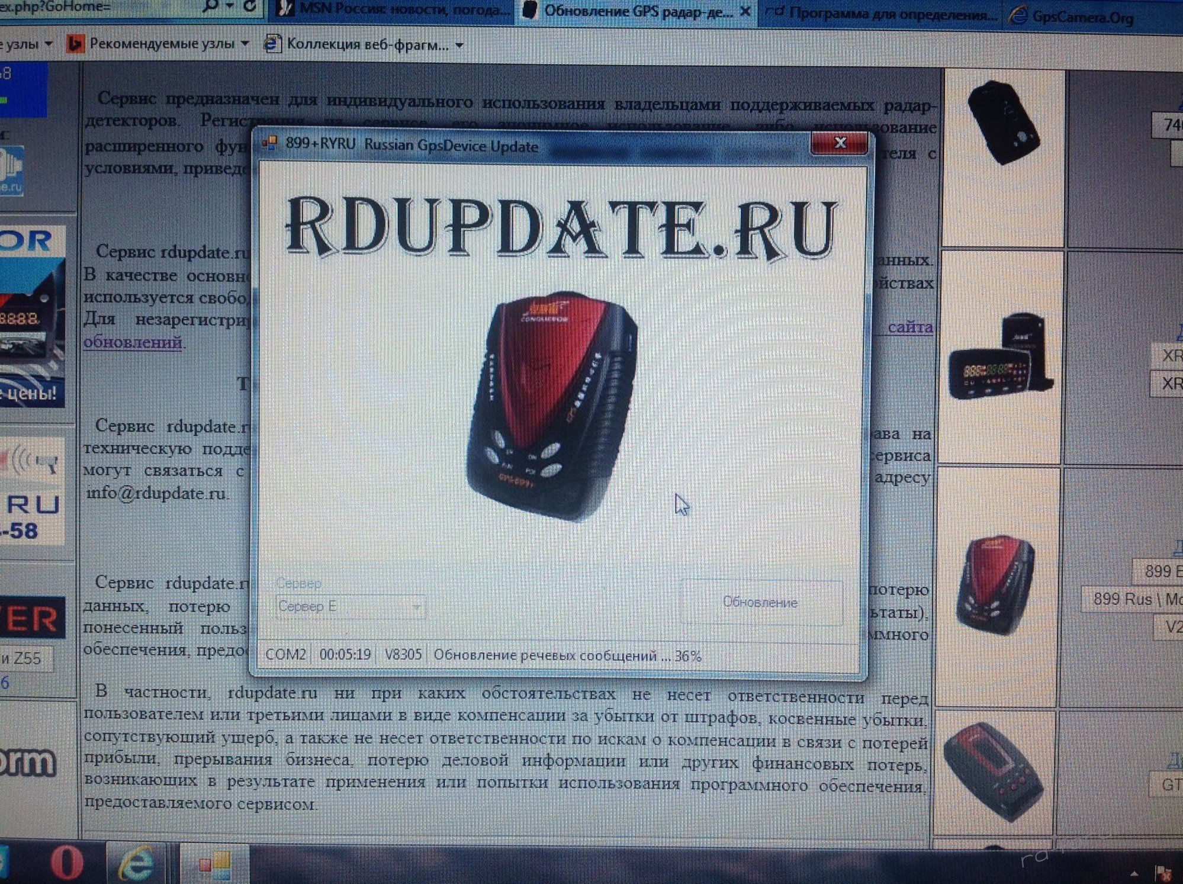1183x884 pixels.
Task: Open Opera from the taskbar
Action: point(66,863)
